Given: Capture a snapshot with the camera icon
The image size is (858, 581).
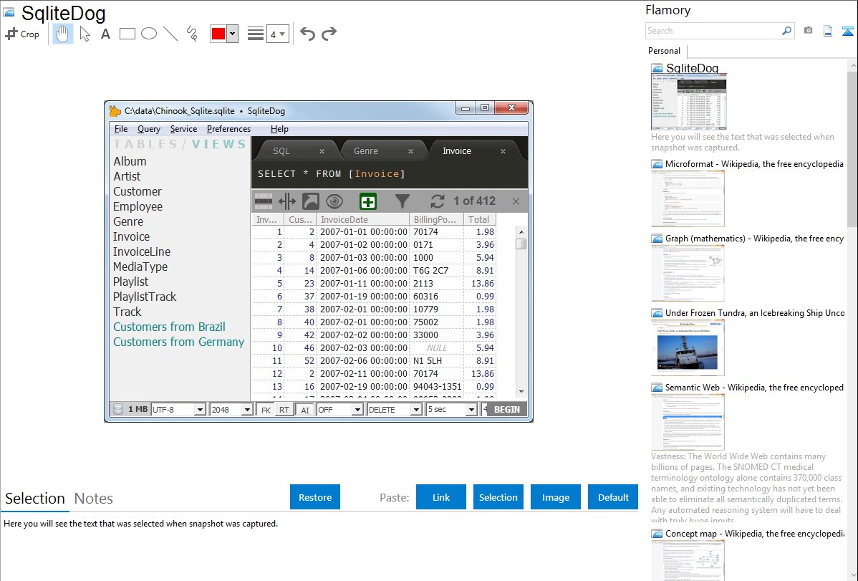Looking at the screenshot, I should [808, 31].
